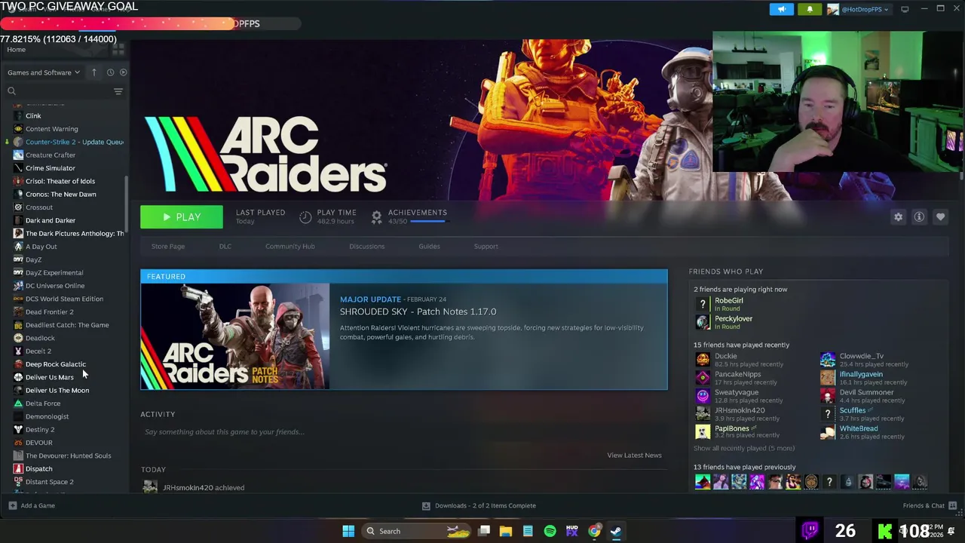Open the Steam announcements megaphone button
Image resolution: width=965 pixels, height=543 pixels.
tap(781, 9)
